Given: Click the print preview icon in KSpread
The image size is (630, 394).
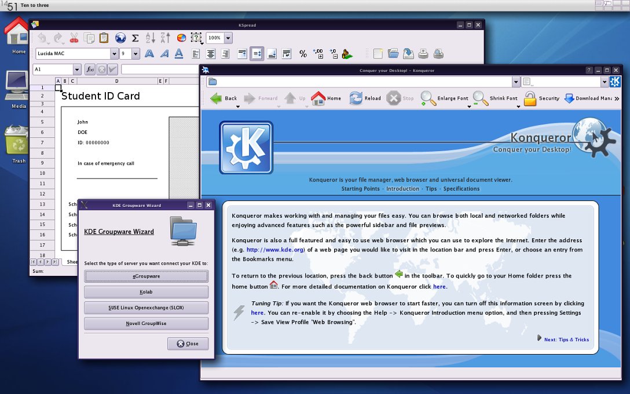Looking at the screenshot, I should coord(438,53).
